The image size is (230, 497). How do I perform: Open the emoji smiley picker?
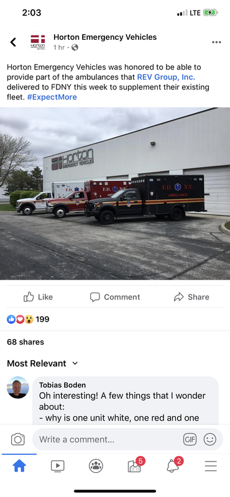tap(209, 439)
